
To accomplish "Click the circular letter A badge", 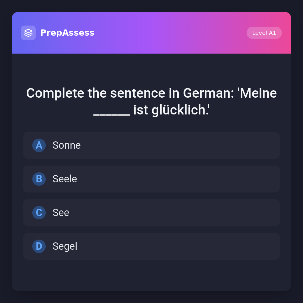I will tap(39, 145).
